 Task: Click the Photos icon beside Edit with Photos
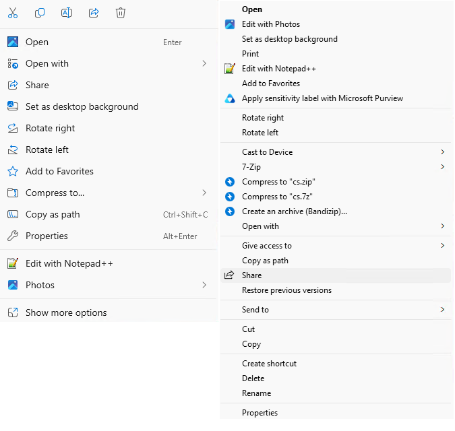pyautogui.click(x=230, y=24)
